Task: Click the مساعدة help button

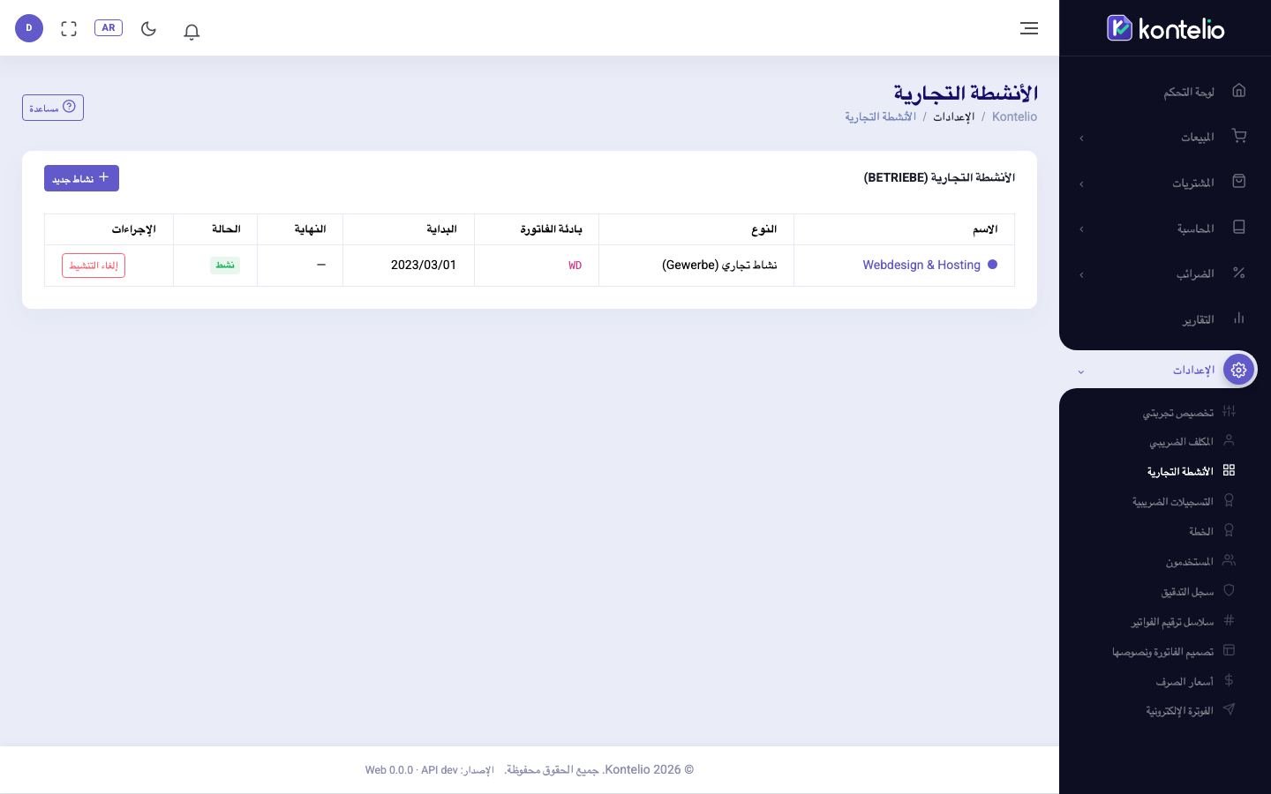Action: pyautogui.click(x=53, y=108)
